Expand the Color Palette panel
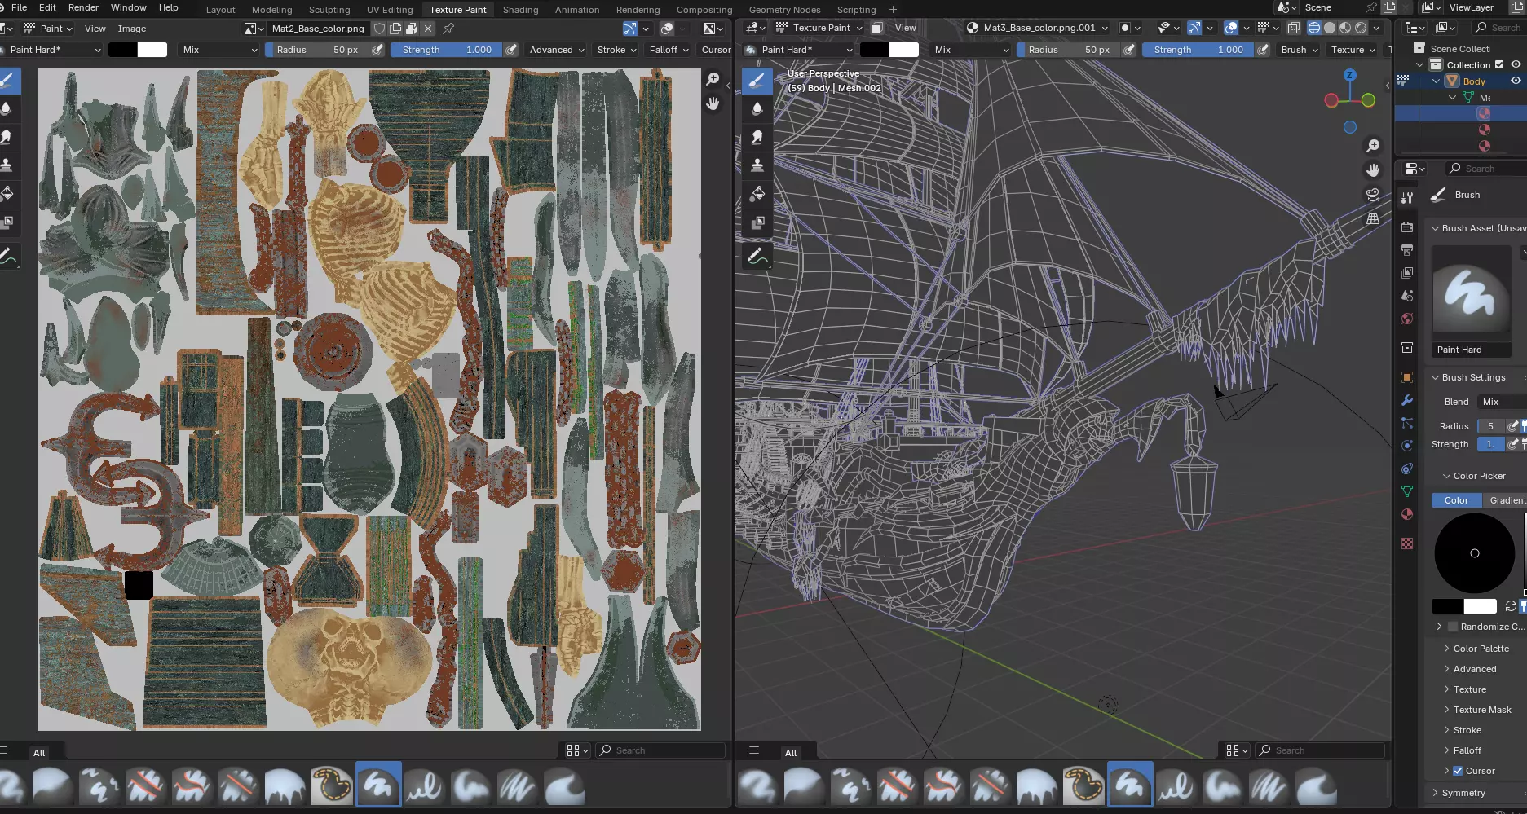 (x=1481, y=649)
